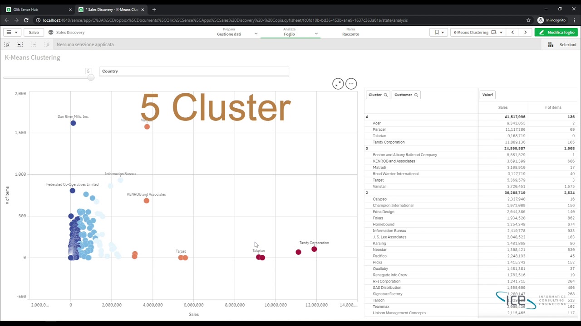This screenshot has width=581, height=326.
Task: Click the selection back step icon
Action: [20, 44]
